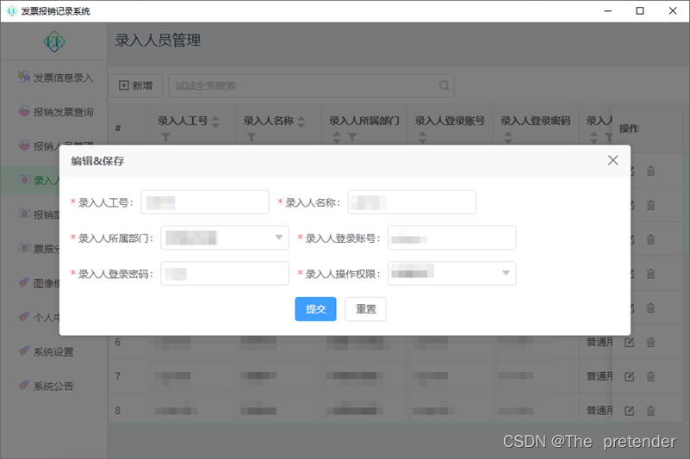Screen dimensions: 690x459
Task: Open 报销发票查询 in the sidebar
Action: pyautogui.click(x=56, y=112)
